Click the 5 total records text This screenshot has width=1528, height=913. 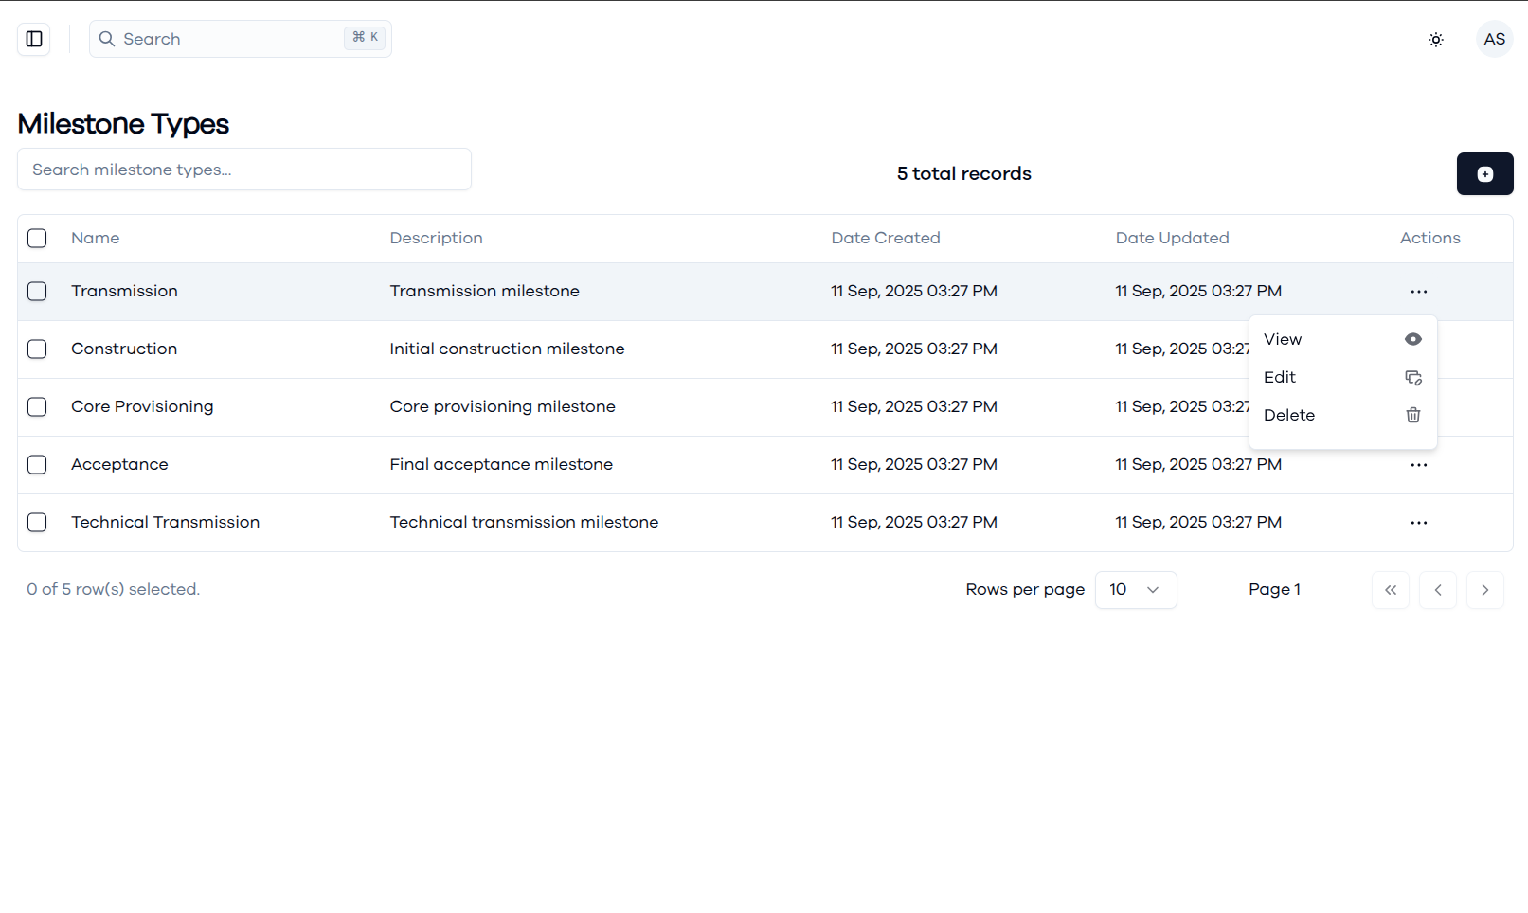point(963,174)
